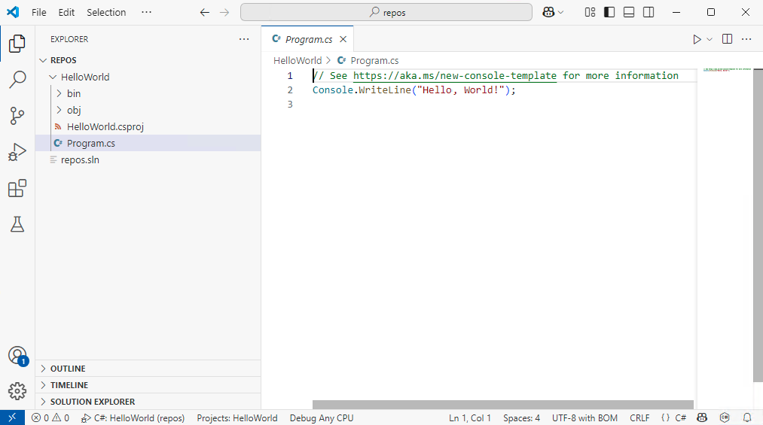Open the Source Control view
The image size is (763, 425).
point(17,116)
